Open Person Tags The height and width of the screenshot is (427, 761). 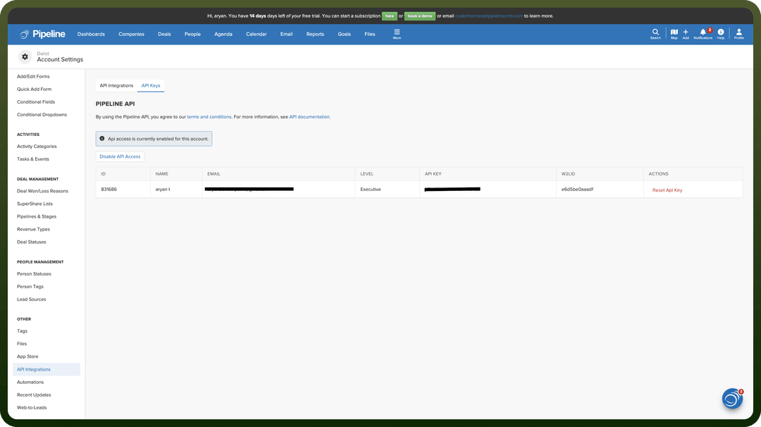30,286
